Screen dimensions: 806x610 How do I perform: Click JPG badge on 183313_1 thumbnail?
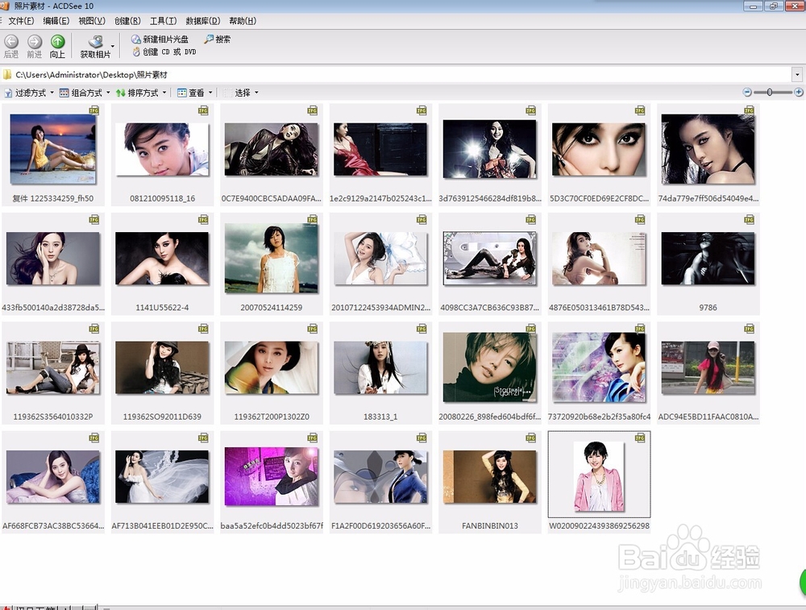click(422, 329)
